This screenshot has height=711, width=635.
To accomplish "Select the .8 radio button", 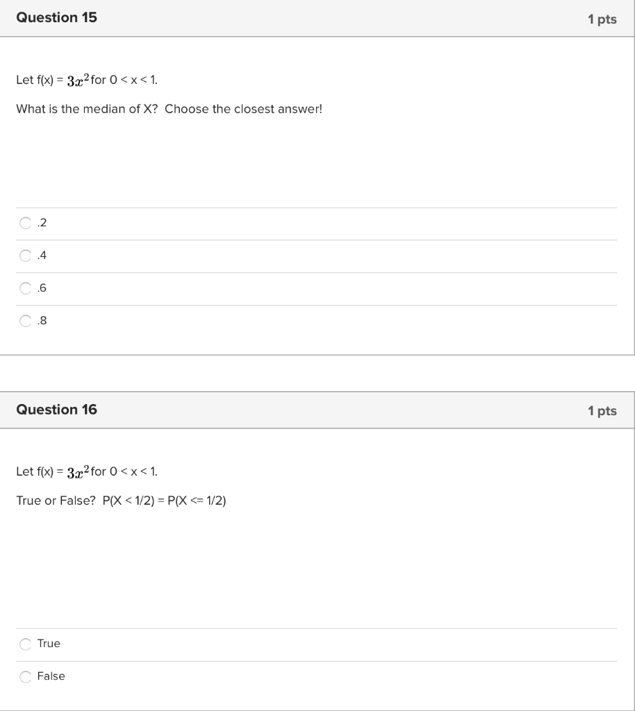I will click(x=25, y=321).
